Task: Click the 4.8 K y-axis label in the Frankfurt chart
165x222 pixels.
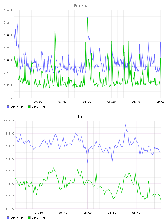Action: 8,48
